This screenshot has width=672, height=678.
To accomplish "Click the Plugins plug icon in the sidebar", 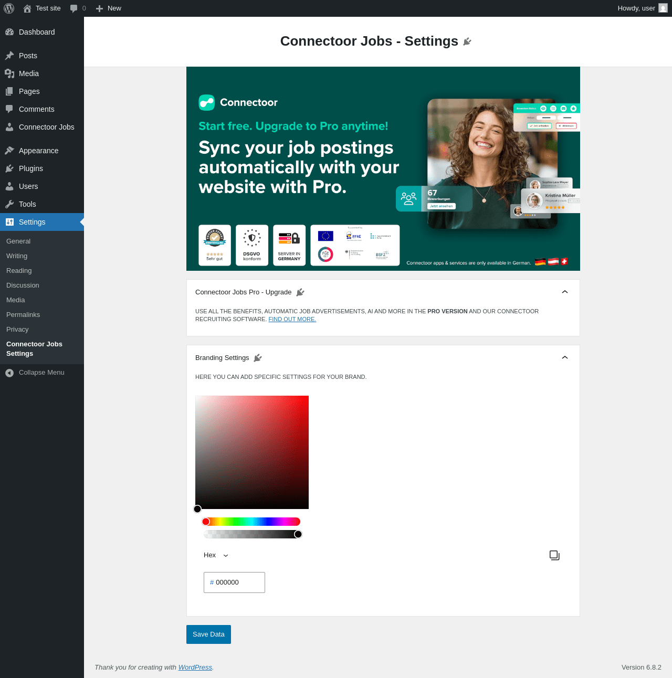I will [x=9, y=168].
